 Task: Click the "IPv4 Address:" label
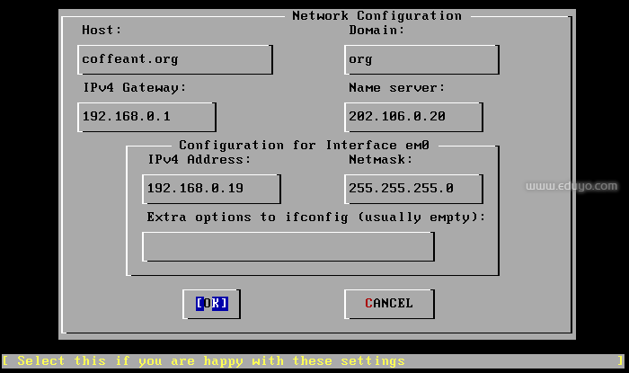click(x=199, y=159)
